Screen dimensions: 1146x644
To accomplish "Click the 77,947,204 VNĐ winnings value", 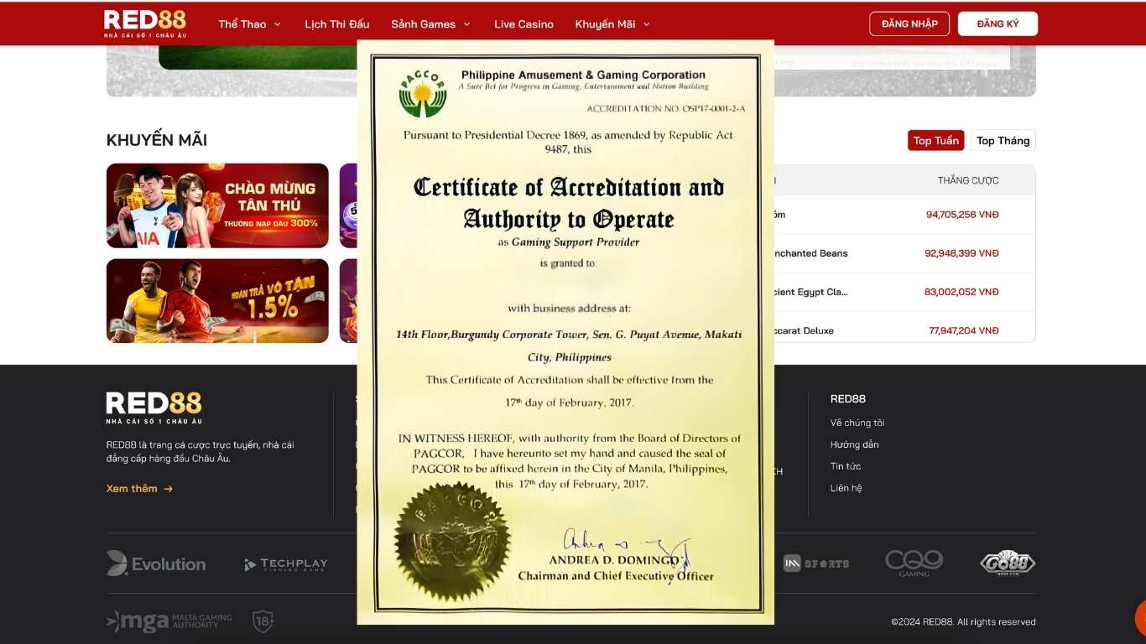I will [964, 330].
